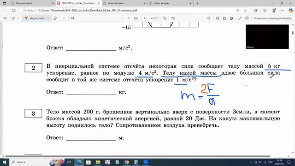The image size is (295, 166).
Task: Select the highlight tool in PDF toolbar
Action: tap(13, 18)
